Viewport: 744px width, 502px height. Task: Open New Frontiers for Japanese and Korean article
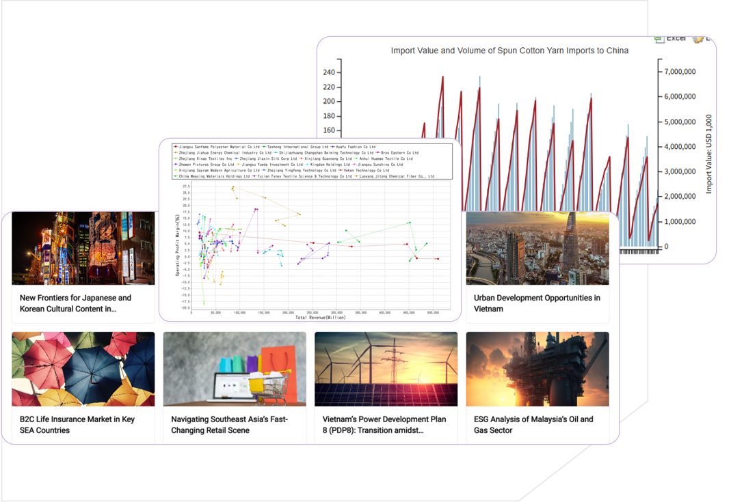pos(75,303)
